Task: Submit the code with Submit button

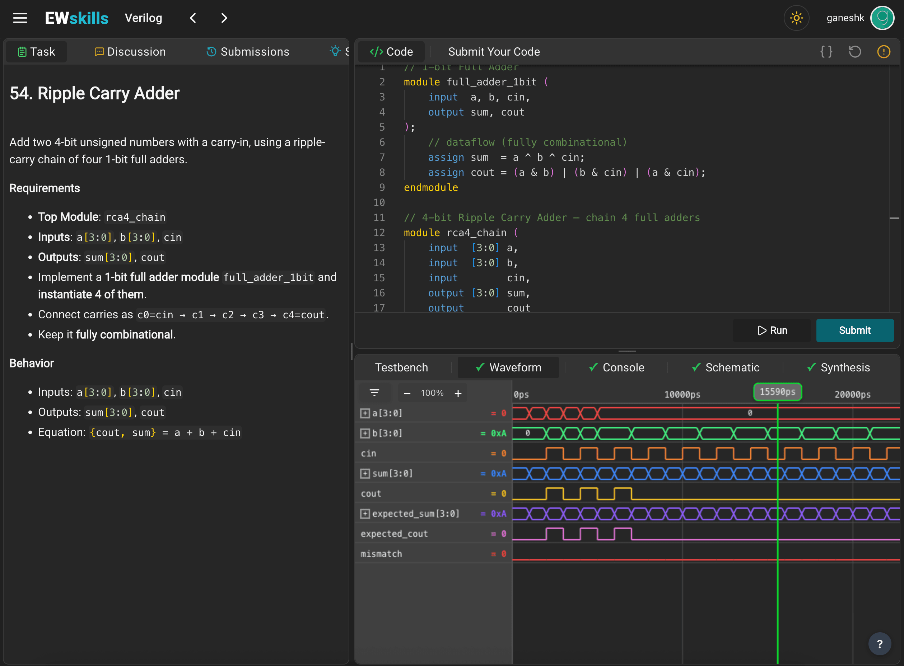Action: pyautogui.click(x=854, y=330)
